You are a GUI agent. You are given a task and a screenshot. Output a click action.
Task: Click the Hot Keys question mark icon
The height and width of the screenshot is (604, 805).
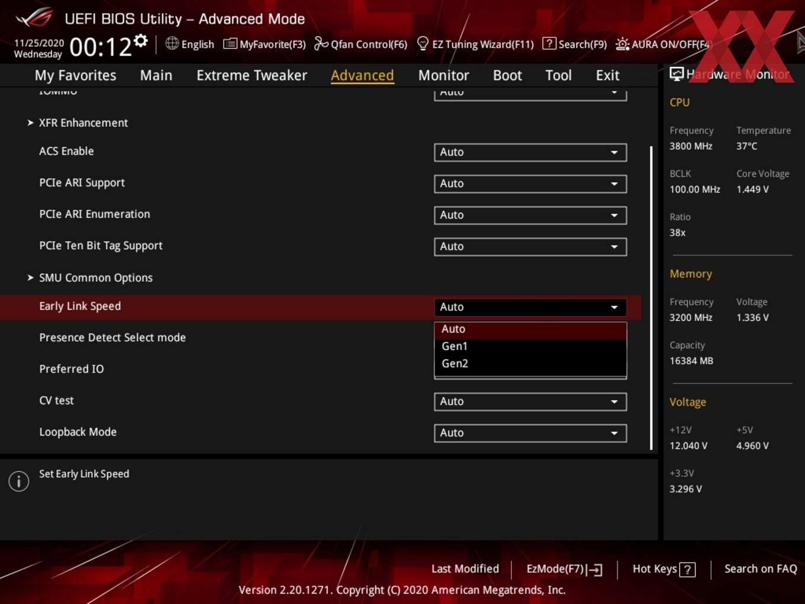(687, 570)
